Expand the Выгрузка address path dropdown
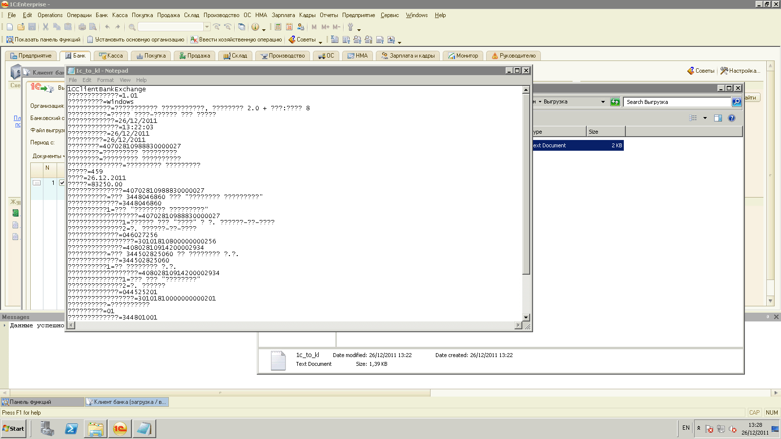The width and height of the screenshot is (781, 439). (x=603, y=102)
